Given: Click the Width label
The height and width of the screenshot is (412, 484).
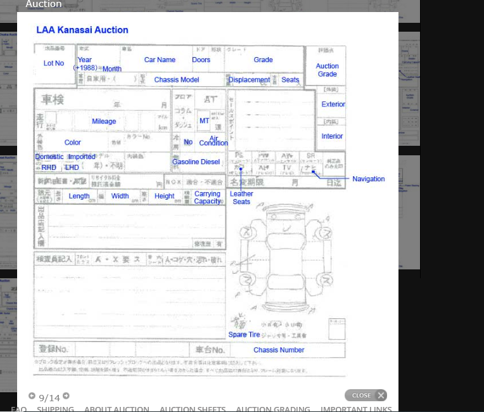Looking at the screenshot, I should pyautogui.click(x=120, y=196).
